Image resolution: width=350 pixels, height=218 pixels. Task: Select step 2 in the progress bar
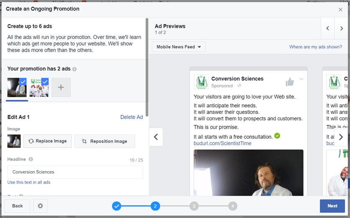tap(155, 206)
